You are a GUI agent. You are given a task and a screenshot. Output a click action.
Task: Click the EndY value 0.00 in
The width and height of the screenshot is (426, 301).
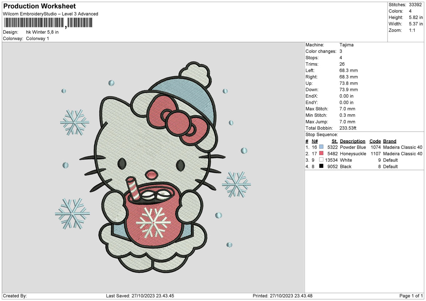point(346,102)
